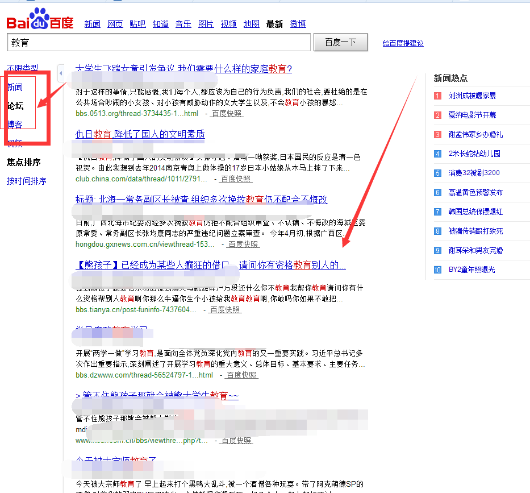
Task: Open result about 北海一常务副区长被查
Action: point(202,199)
